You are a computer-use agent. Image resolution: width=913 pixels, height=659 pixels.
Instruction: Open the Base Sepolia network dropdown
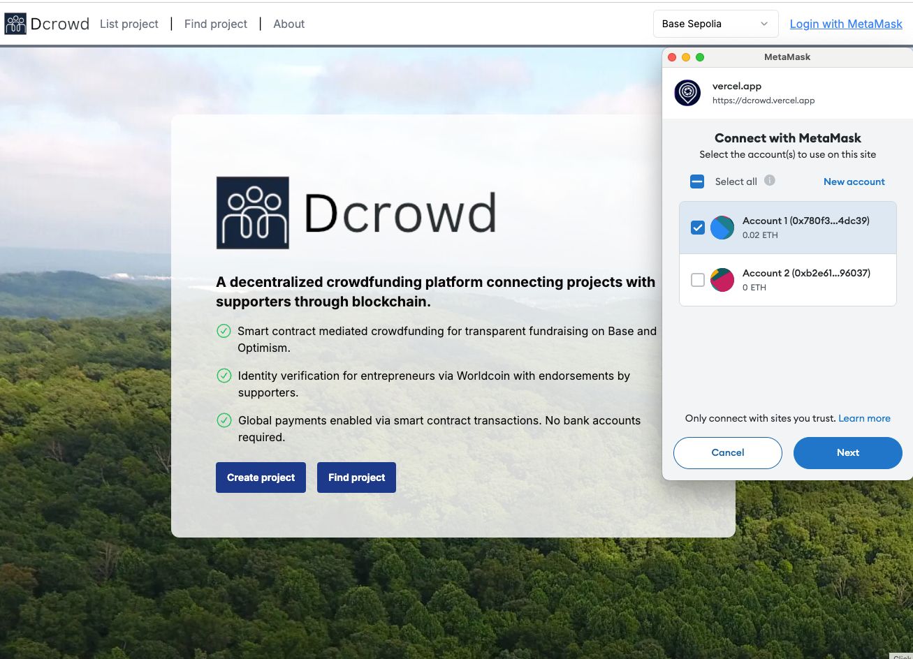coord(716,24)
